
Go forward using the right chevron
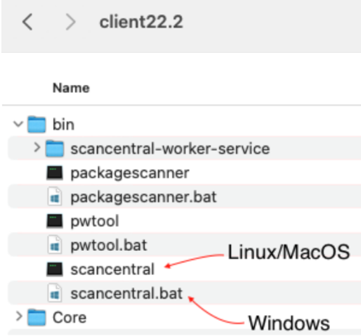coord(70,22)
